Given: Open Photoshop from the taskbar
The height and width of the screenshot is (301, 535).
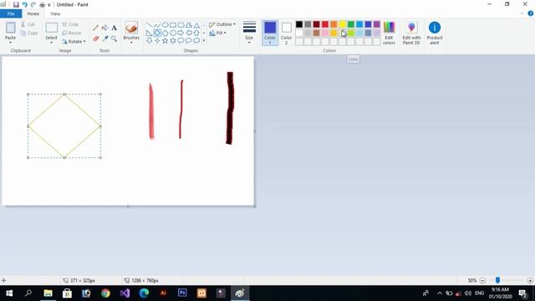Looking at the screenshot, I should 182,293.
